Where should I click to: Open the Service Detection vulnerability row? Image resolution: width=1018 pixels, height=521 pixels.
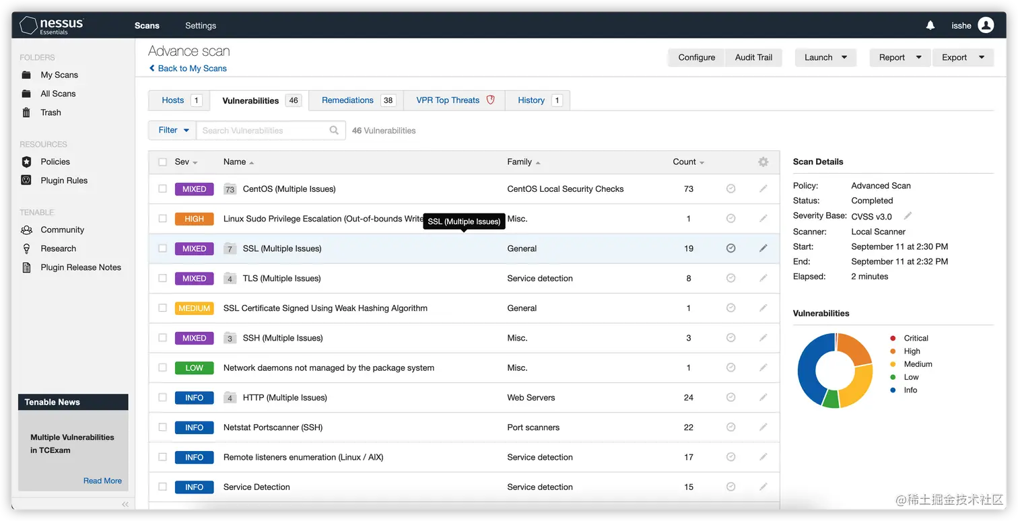click(464, 487)
